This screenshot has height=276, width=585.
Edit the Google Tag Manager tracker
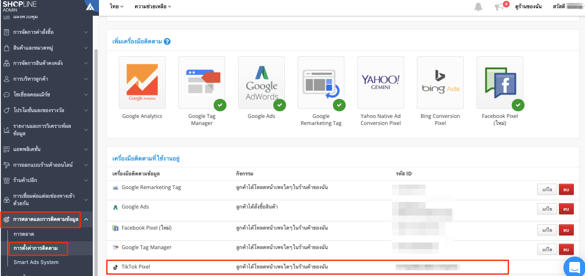[x=547, y=250]
